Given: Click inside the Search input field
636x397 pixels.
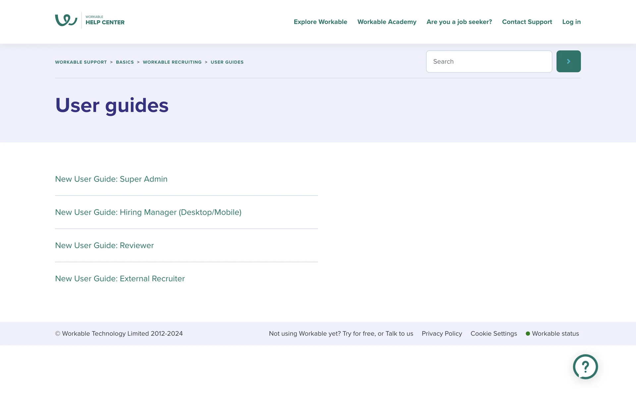Looking at the screenshot, I should pyautogui.click(x=489, y=62).
